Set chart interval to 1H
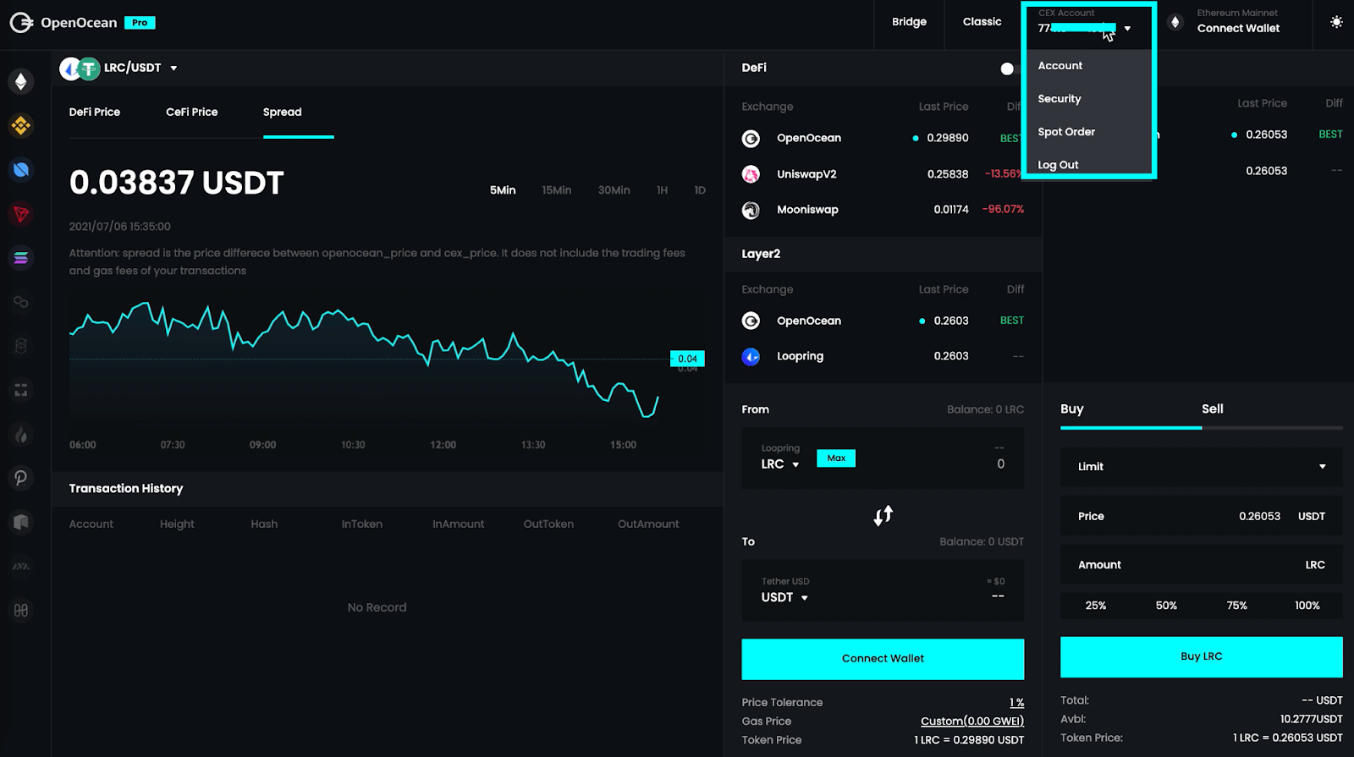 [x=662, y=190]
